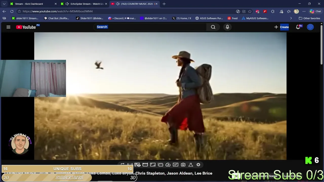Take a video screenshot with camera icon
324x182 pixels.
pyautogui.click(x=183, y=165)
